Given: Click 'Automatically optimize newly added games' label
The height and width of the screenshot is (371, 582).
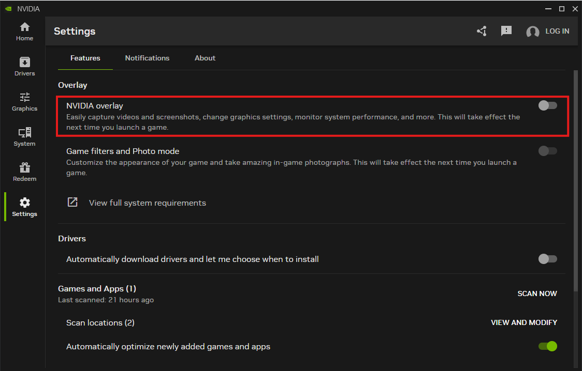Looking at the screenshot, I should tap(168, 347).
